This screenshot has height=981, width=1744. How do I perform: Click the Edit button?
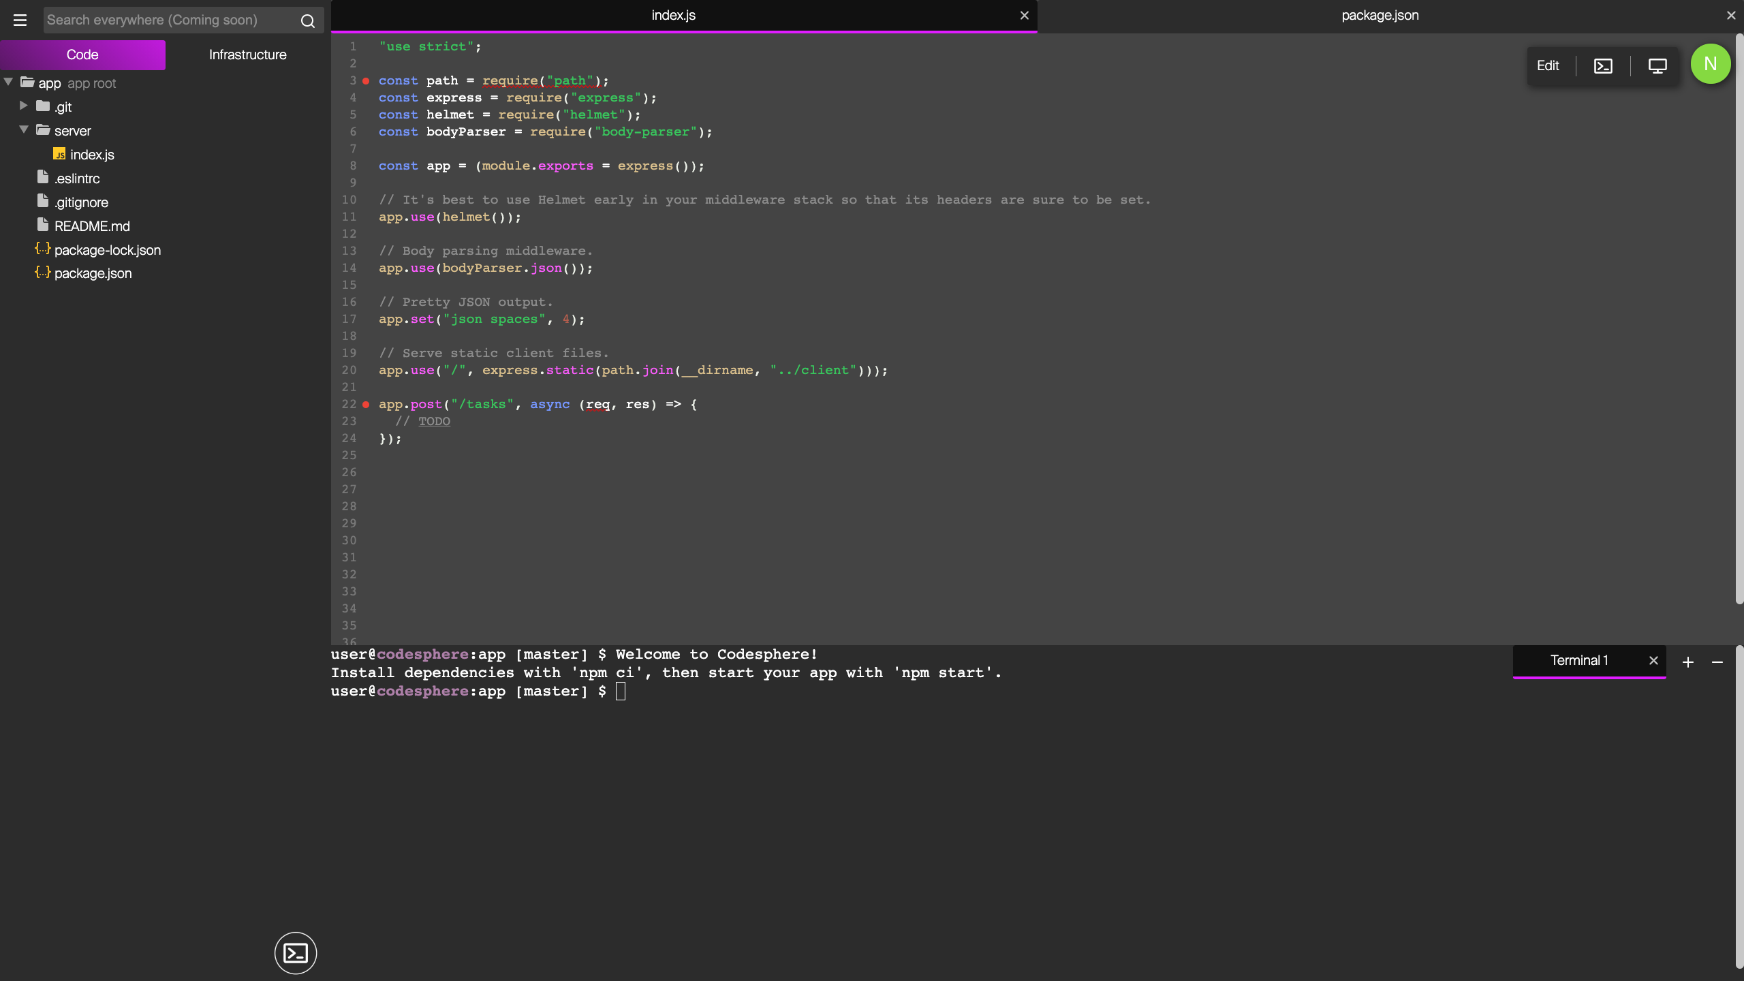1548,65
